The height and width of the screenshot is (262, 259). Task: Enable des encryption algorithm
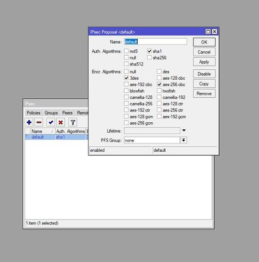(159, 72)
